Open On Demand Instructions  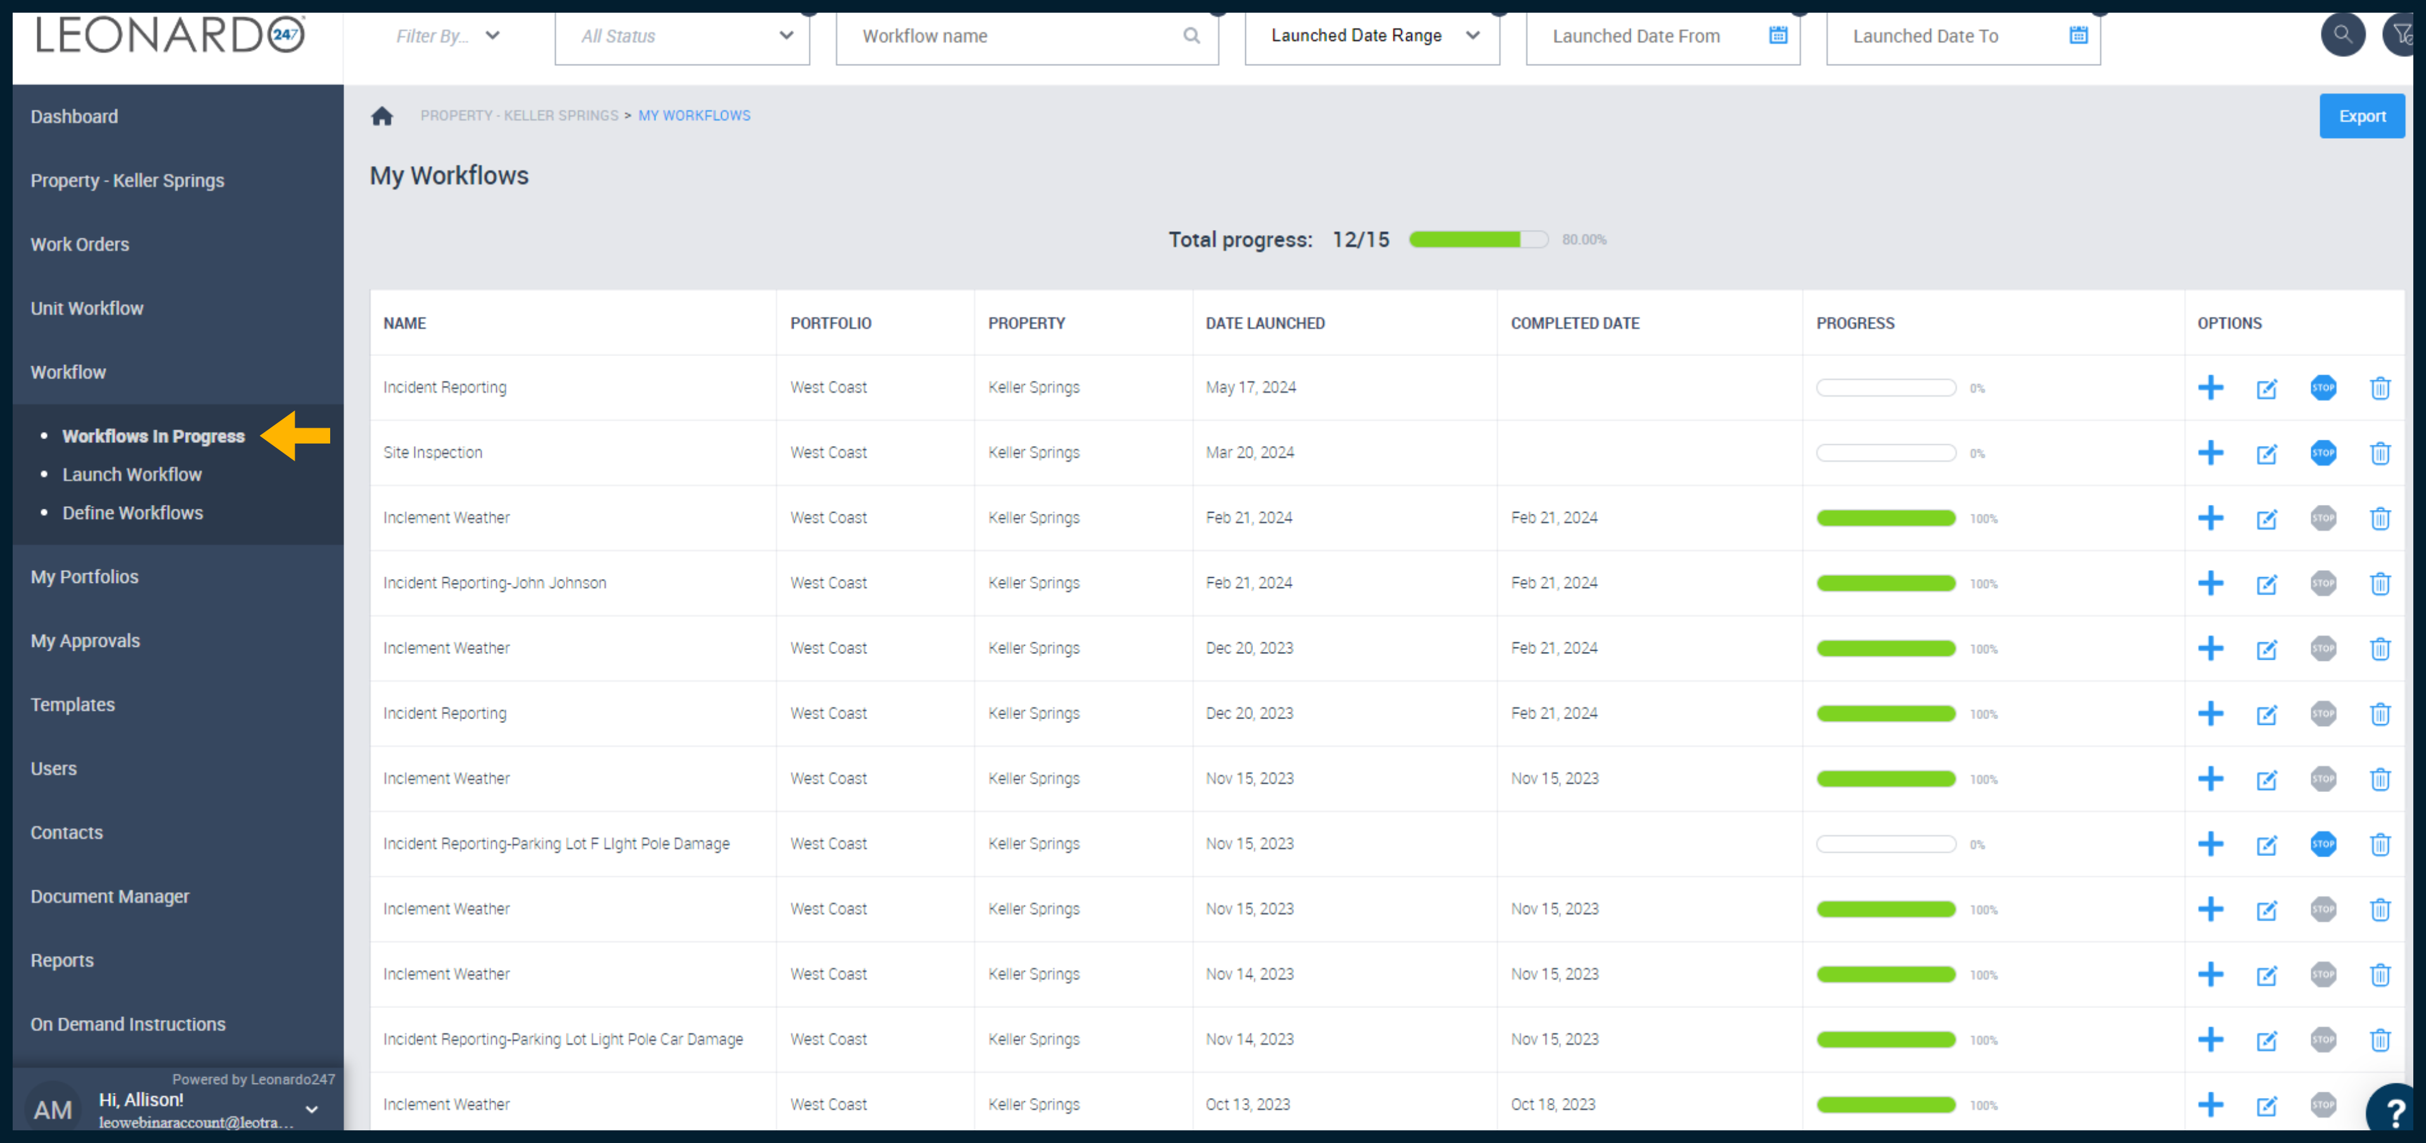[x=128, y=1025]
